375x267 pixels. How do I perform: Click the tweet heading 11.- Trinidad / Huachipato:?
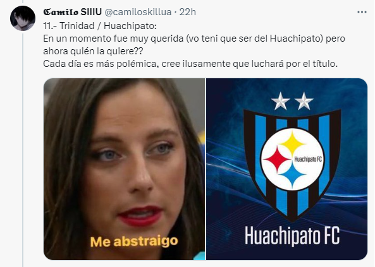[x=100, y=26]
